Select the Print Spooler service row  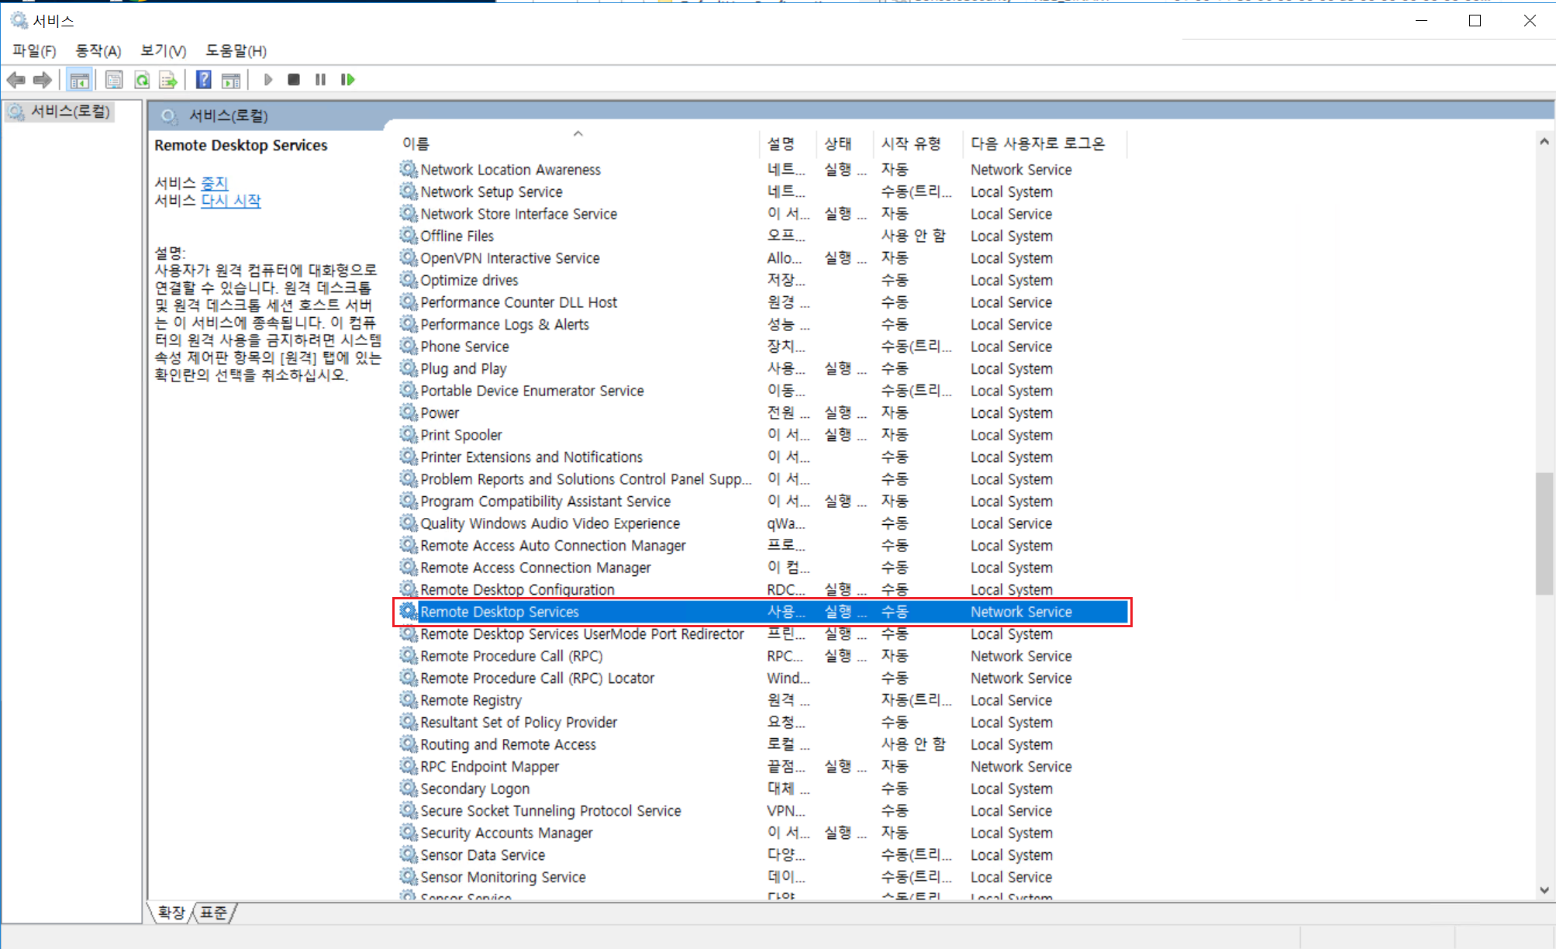[x=461, y=435]
